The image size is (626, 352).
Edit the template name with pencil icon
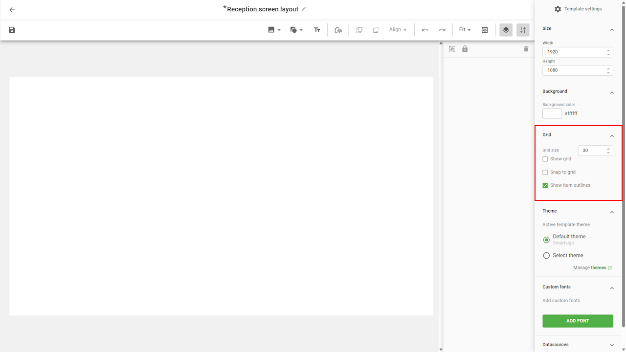[304, 9]
